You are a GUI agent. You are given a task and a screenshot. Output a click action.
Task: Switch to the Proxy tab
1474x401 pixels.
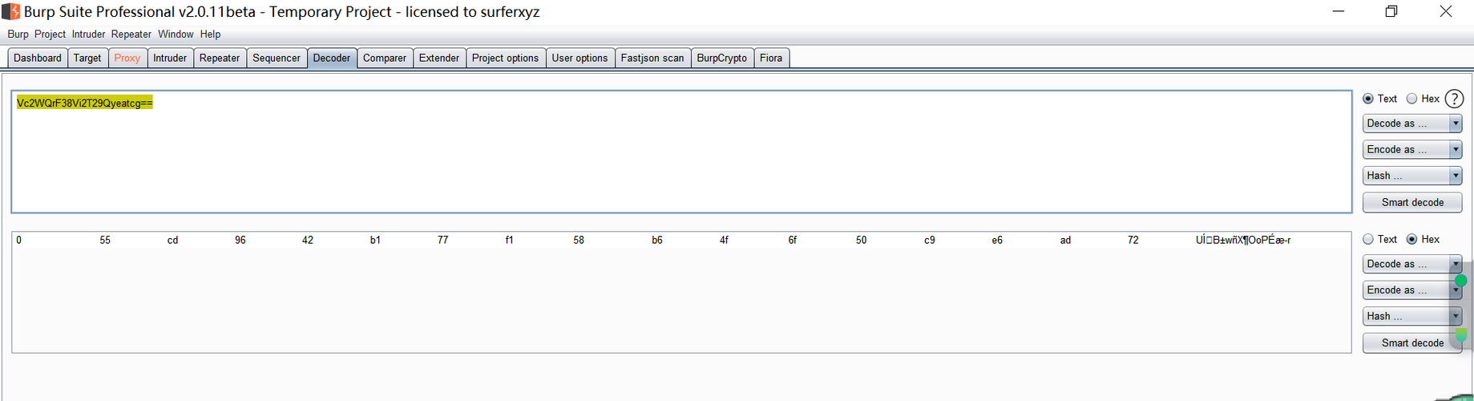click(127, 58)
